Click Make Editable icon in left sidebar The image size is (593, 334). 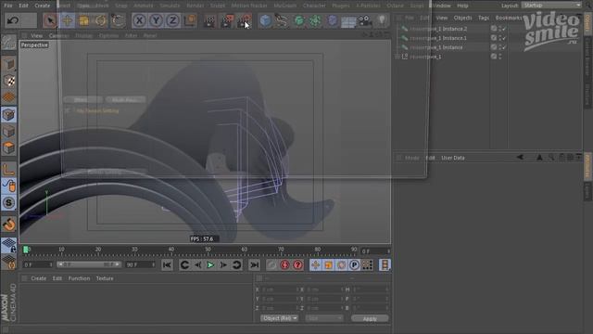(x=8, y=43)
